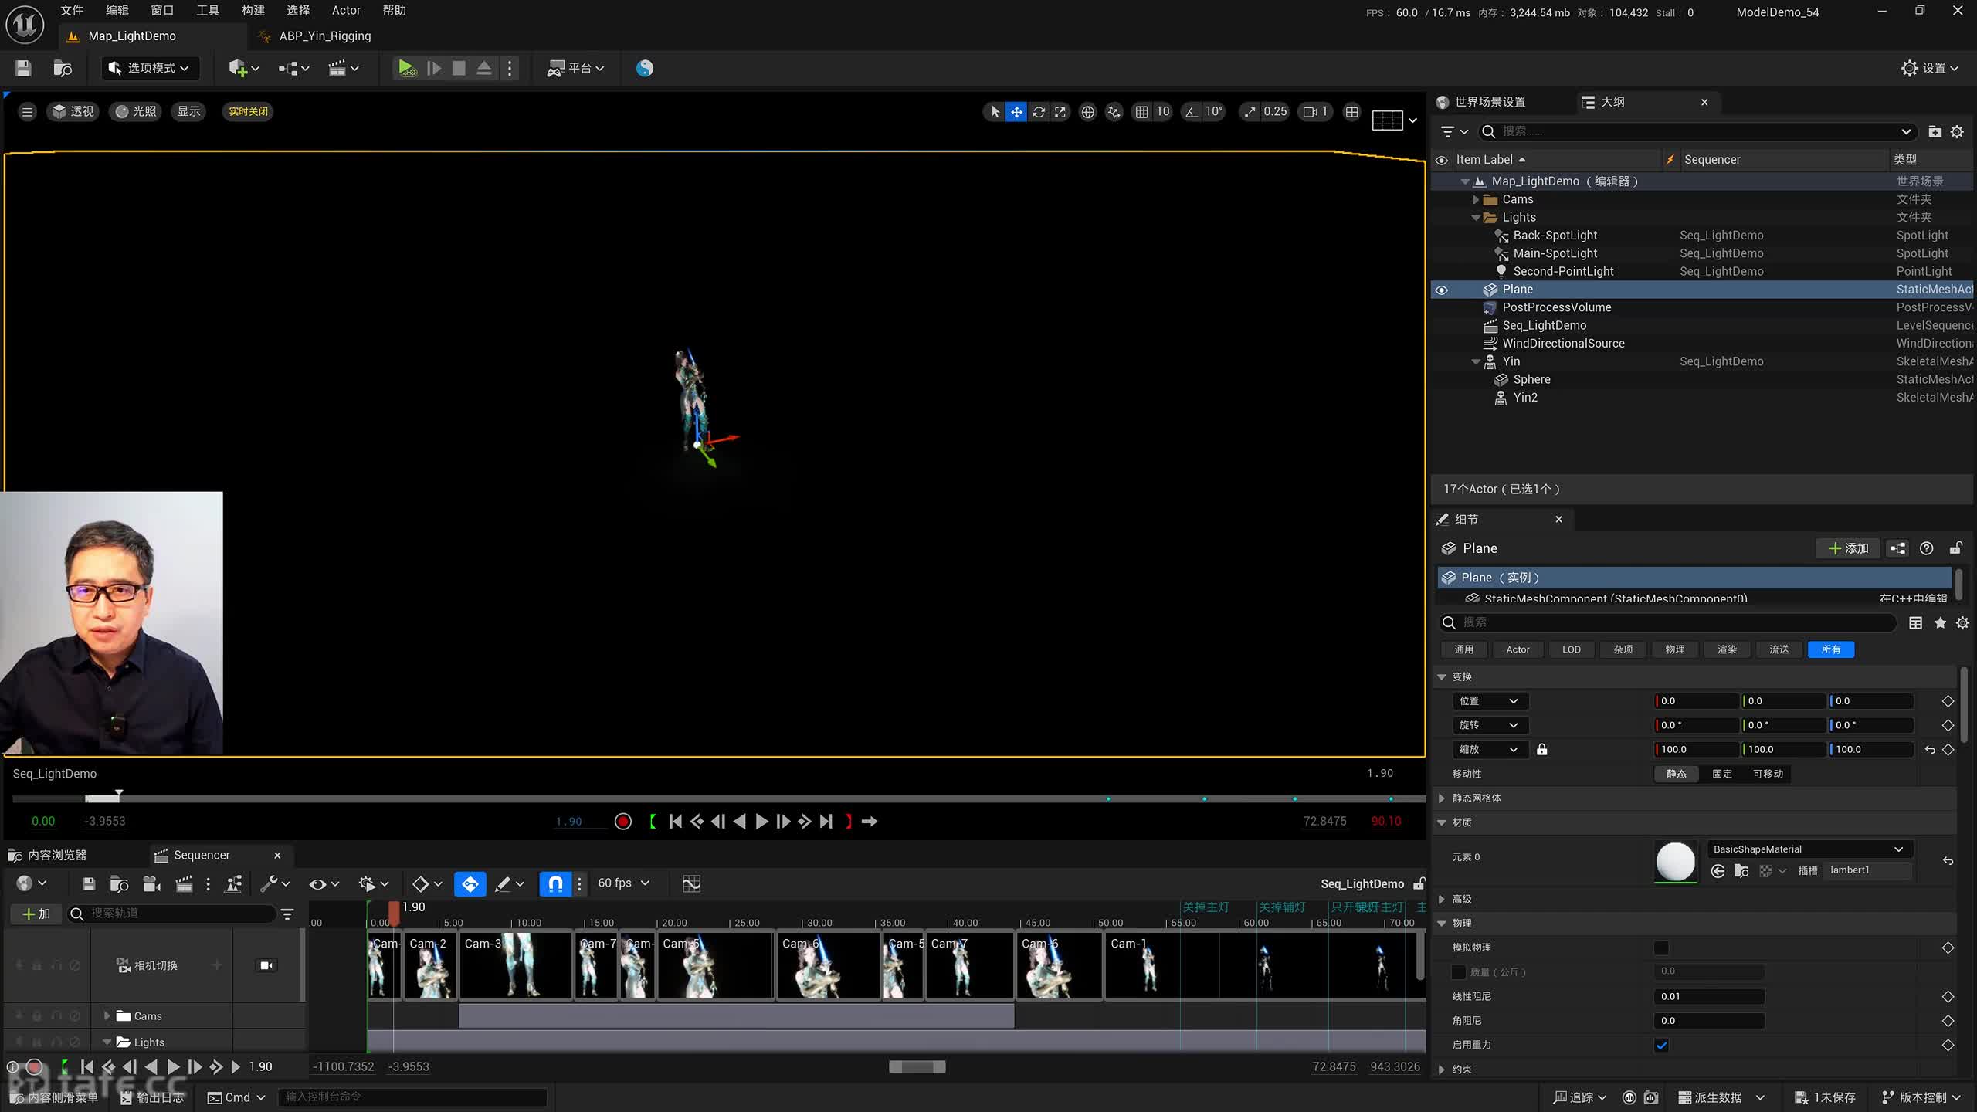
Task: Click the green Play in editor button
Action: [407, 68]
